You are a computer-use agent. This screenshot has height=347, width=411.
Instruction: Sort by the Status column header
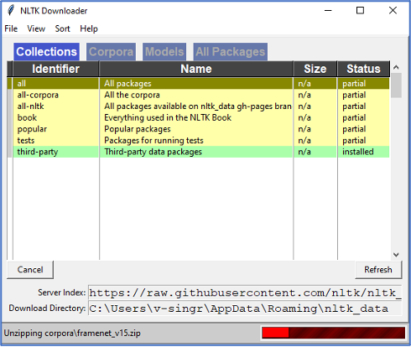[x=363, y=69]
